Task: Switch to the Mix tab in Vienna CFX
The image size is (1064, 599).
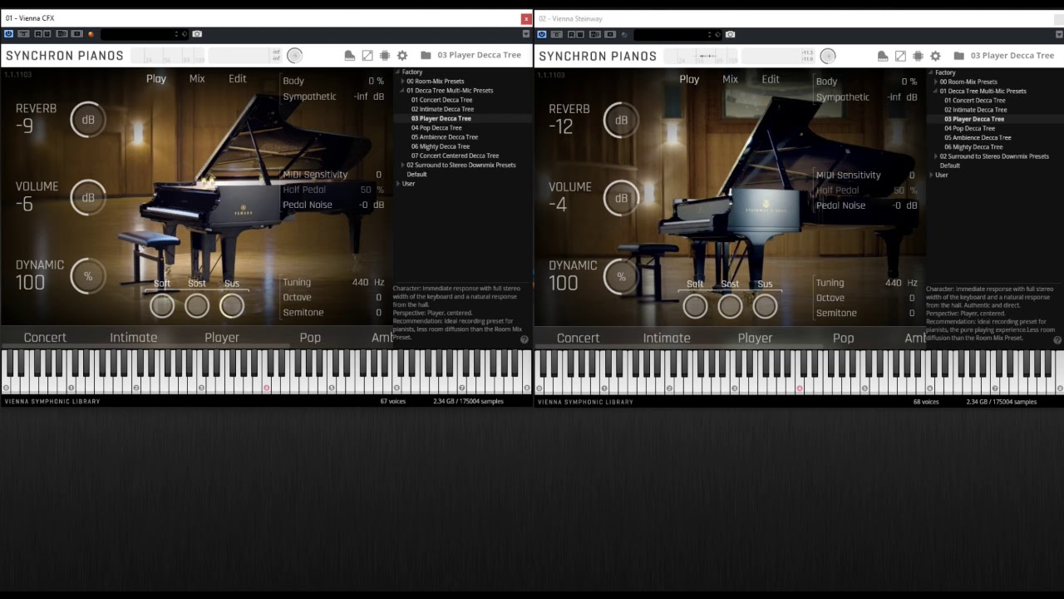Action: tap(197, 79)
